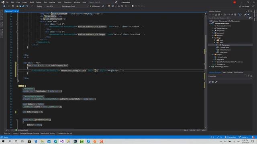Viewport: 257px width, 144px height.
Task: Click Properties panel Property Pages wrench icon
Action: [216, 82]
